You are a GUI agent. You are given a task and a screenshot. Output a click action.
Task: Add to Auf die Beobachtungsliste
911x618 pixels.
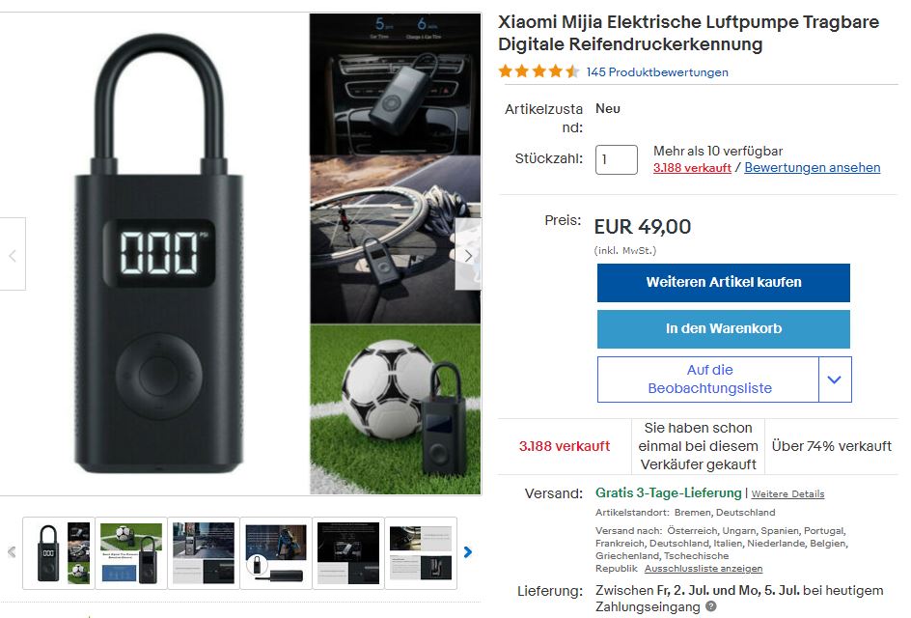pos(708,379)
